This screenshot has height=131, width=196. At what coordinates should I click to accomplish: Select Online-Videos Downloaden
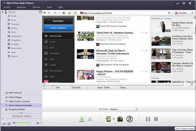21,105
